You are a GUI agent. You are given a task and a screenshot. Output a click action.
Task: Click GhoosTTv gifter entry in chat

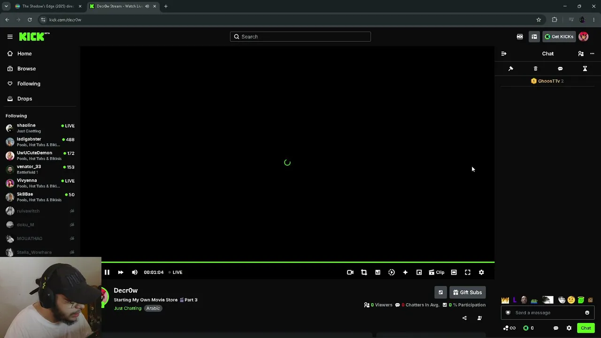point(547,81)
